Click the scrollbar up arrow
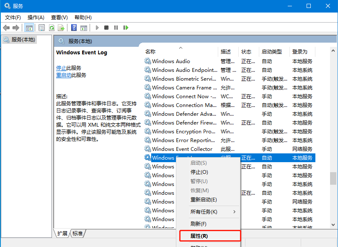This screenshot has height=247, width=338. (333, 51)
